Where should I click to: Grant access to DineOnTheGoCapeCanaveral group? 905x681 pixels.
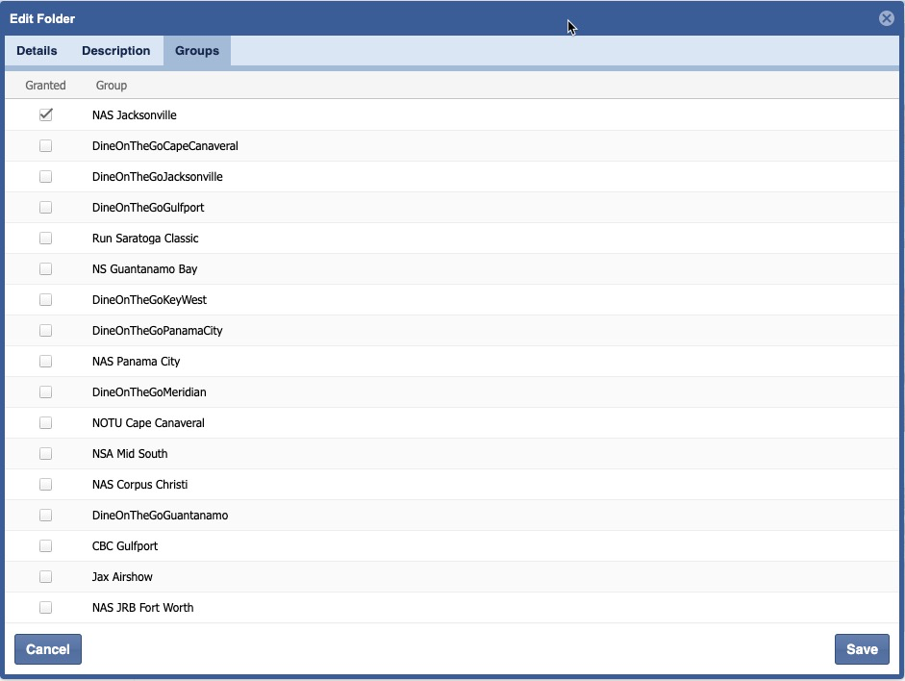coord(45,146)
